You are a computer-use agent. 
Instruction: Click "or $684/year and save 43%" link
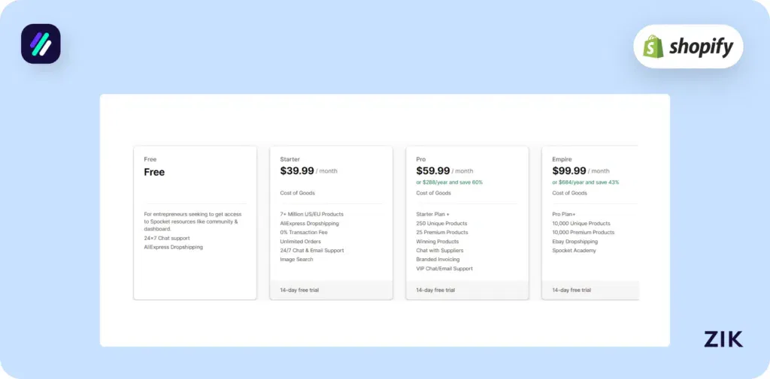tap(585, 182)
